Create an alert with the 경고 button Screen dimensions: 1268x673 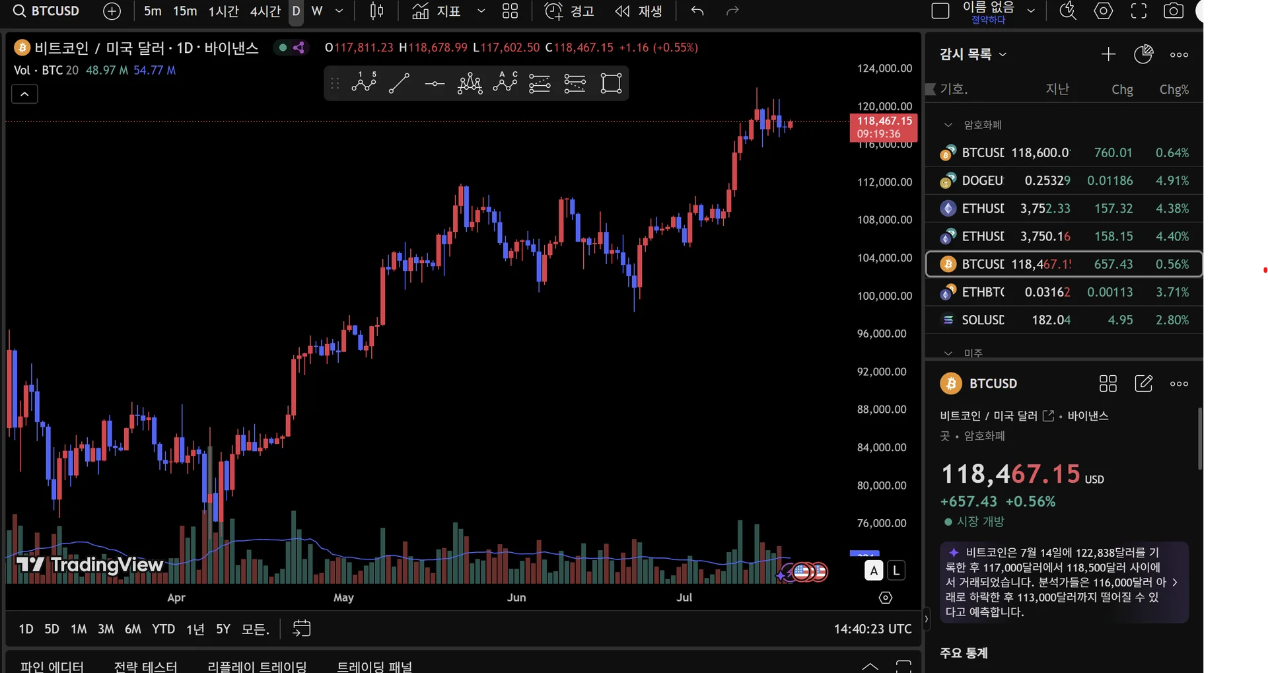tap(569, 11)
